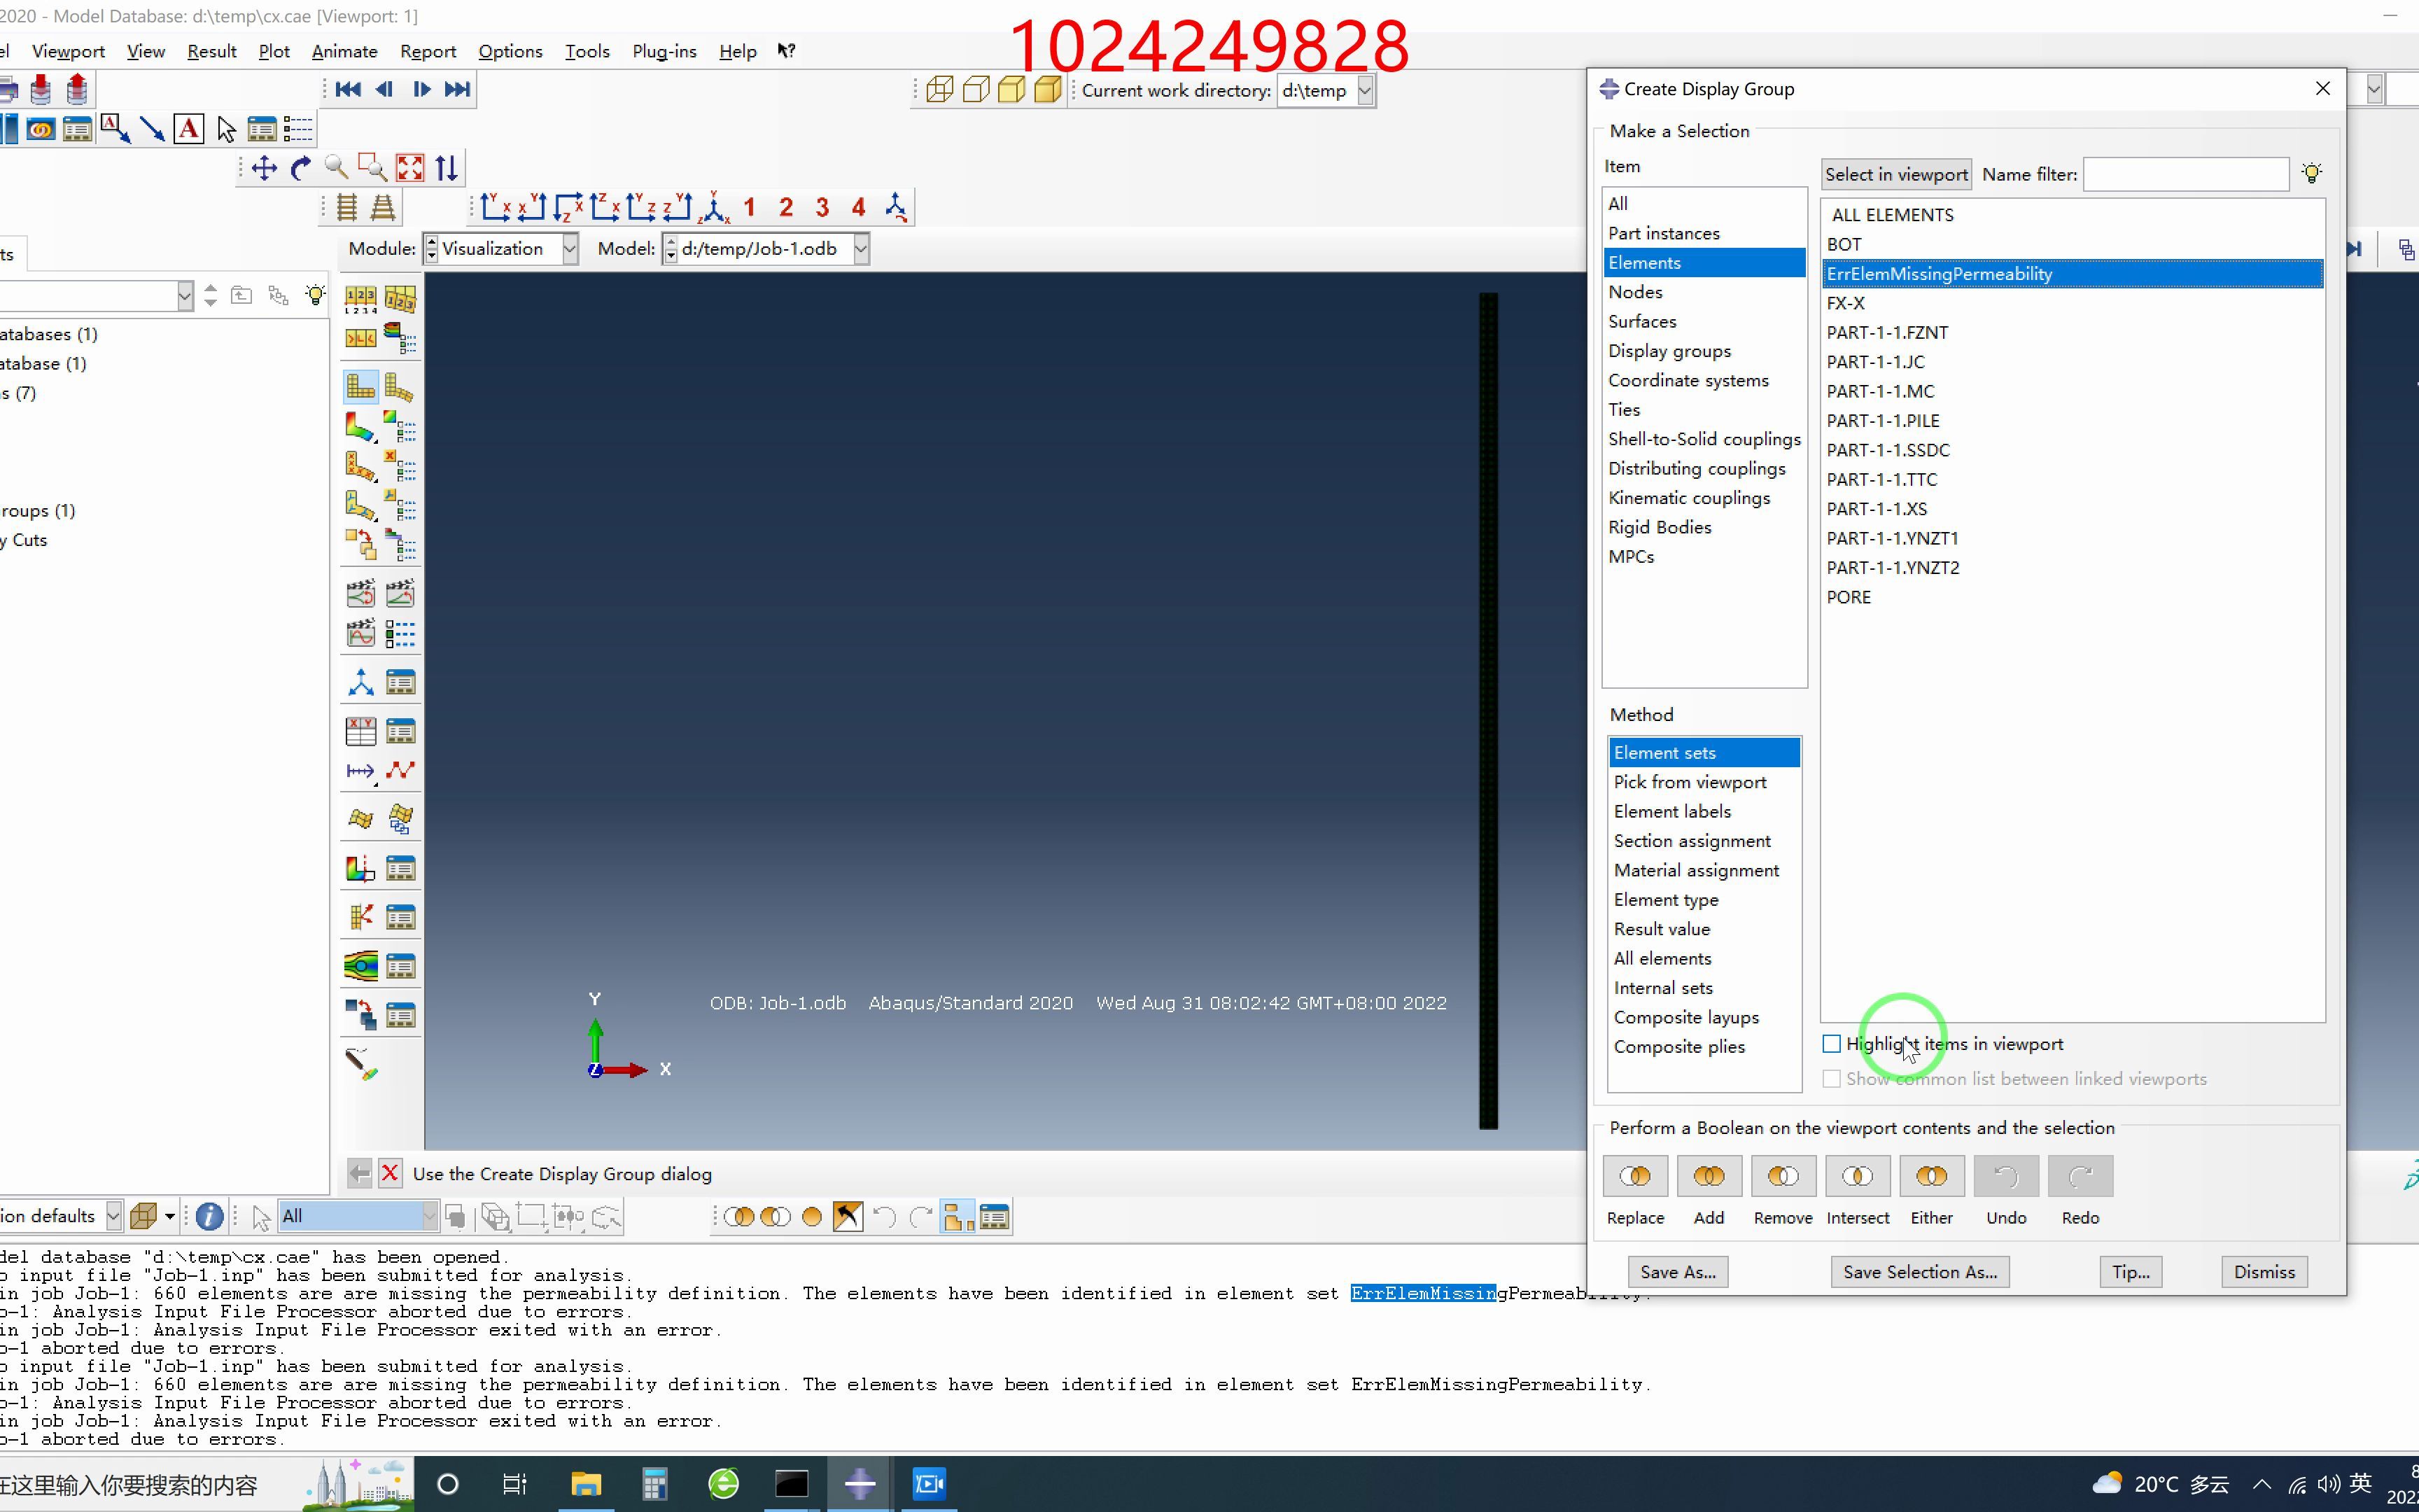Enable Show common list between linked viewports
This screenshot has height=1512, width=2419.
click(1832, 1078)
